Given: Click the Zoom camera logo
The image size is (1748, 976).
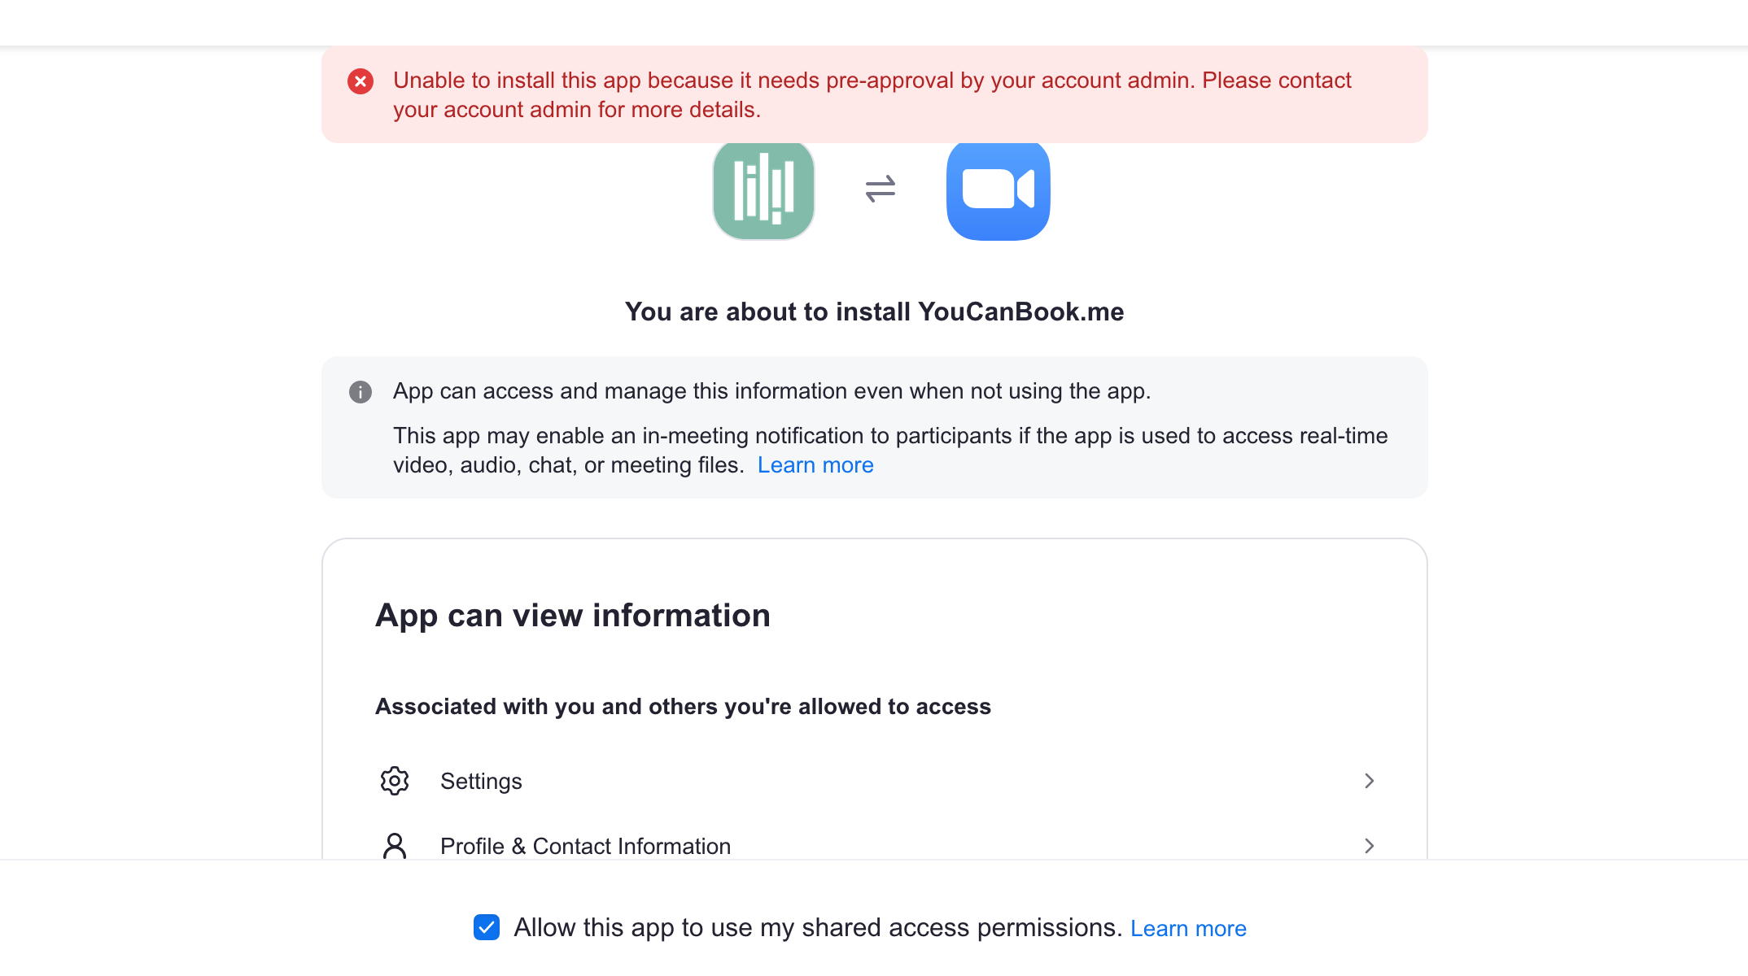Looking at the screenshot, I should [x=998, y=191].
